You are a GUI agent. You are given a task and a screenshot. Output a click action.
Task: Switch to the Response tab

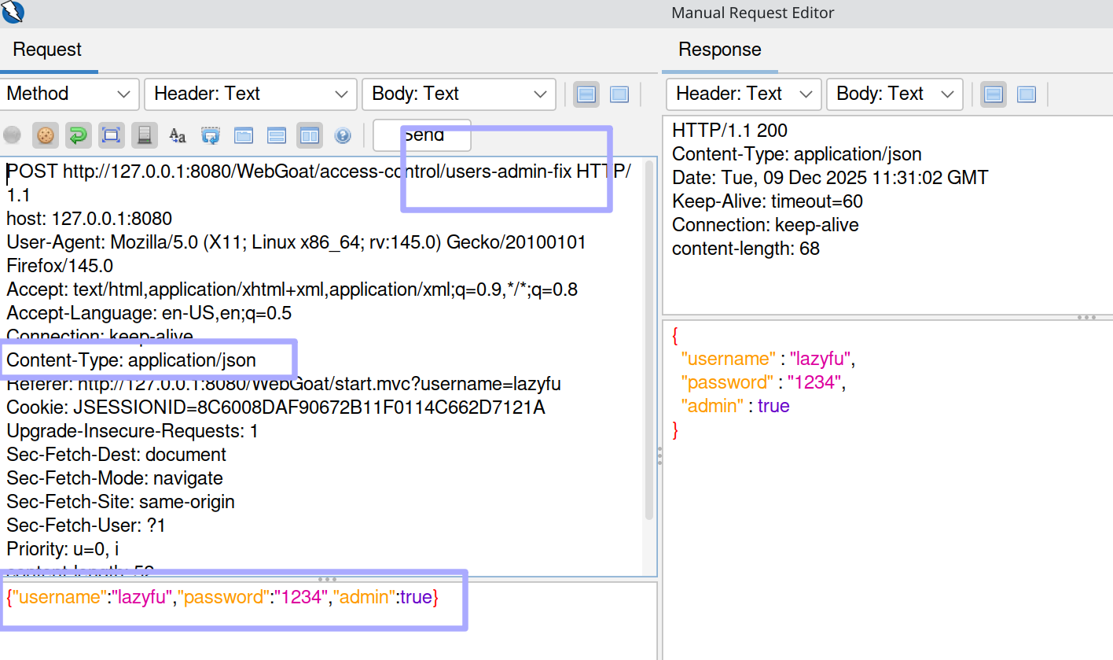pos(720,50)
